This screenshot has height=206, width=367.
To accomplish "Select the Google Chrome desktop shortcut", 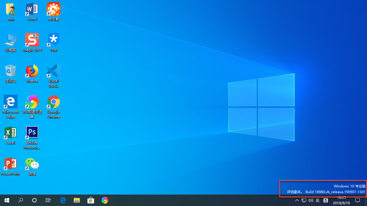I will 53,107.
